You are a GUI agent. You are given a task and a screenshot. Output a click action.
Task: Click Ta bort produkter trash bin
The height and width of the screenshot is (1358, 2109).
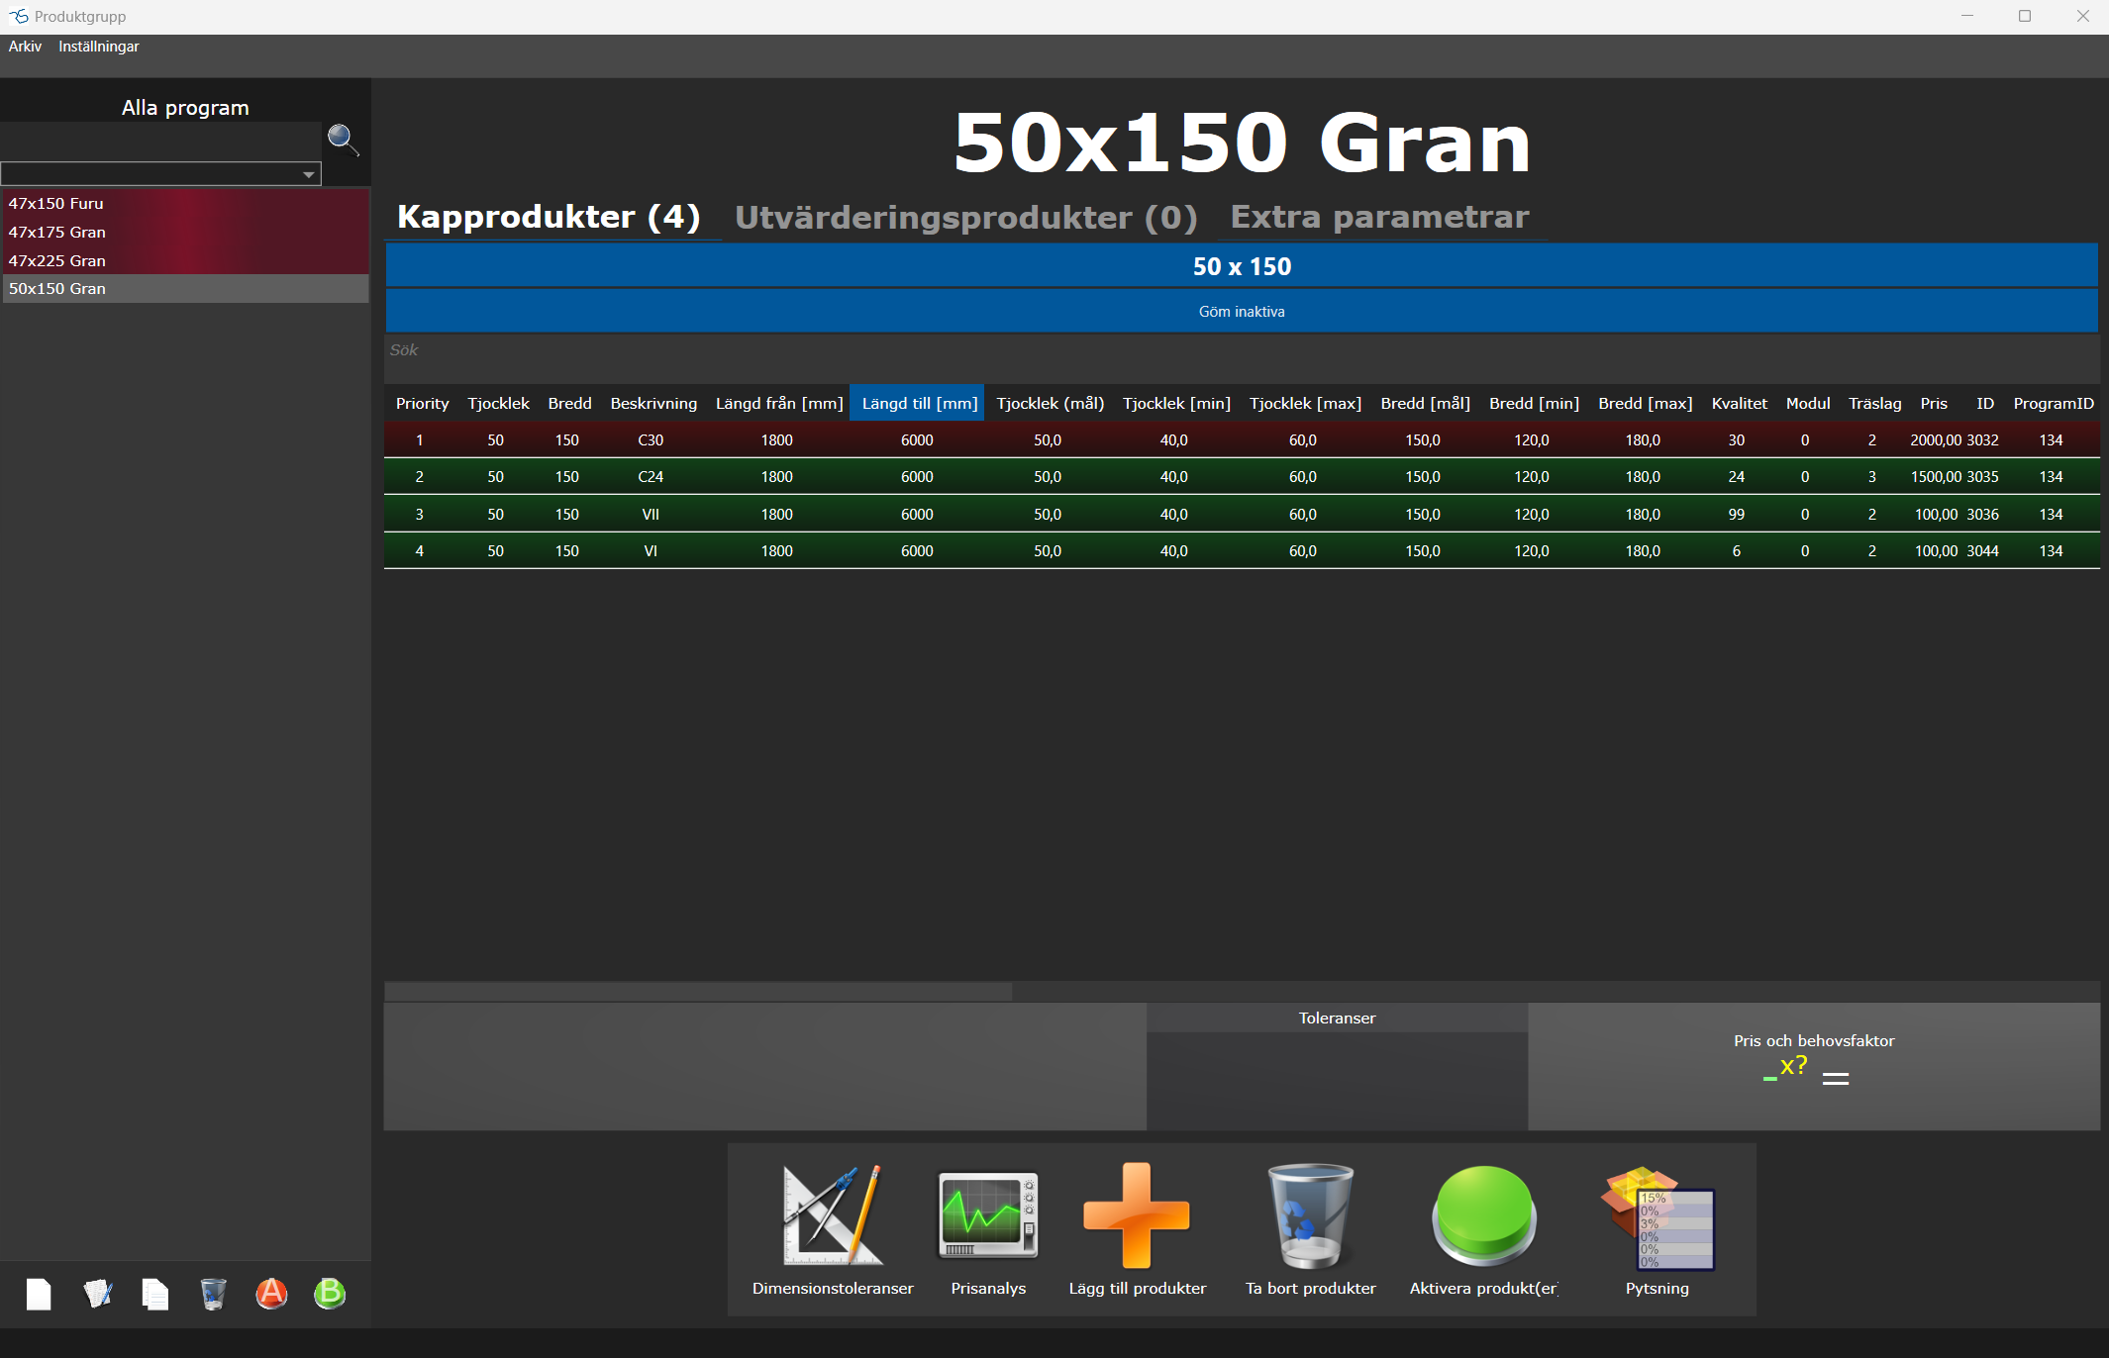point(1310,1216)
